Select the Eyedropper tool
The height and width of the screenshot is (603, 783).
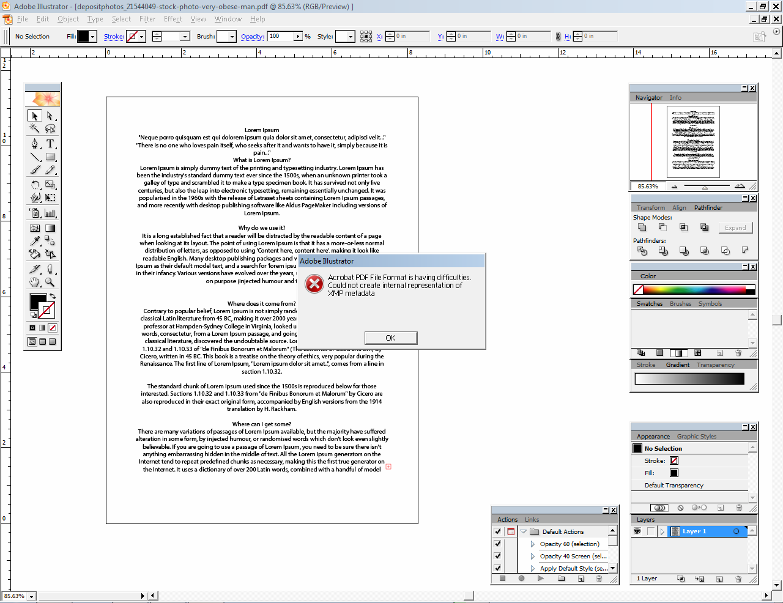point(35,241)
